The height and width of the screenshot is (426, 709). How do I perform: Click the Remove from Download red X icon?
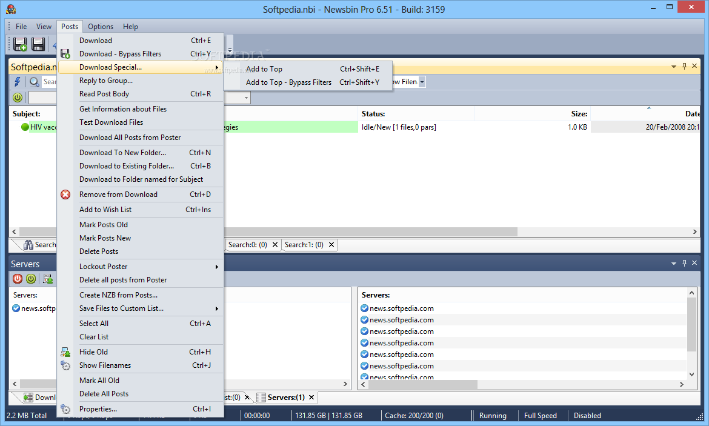point(65,195)
